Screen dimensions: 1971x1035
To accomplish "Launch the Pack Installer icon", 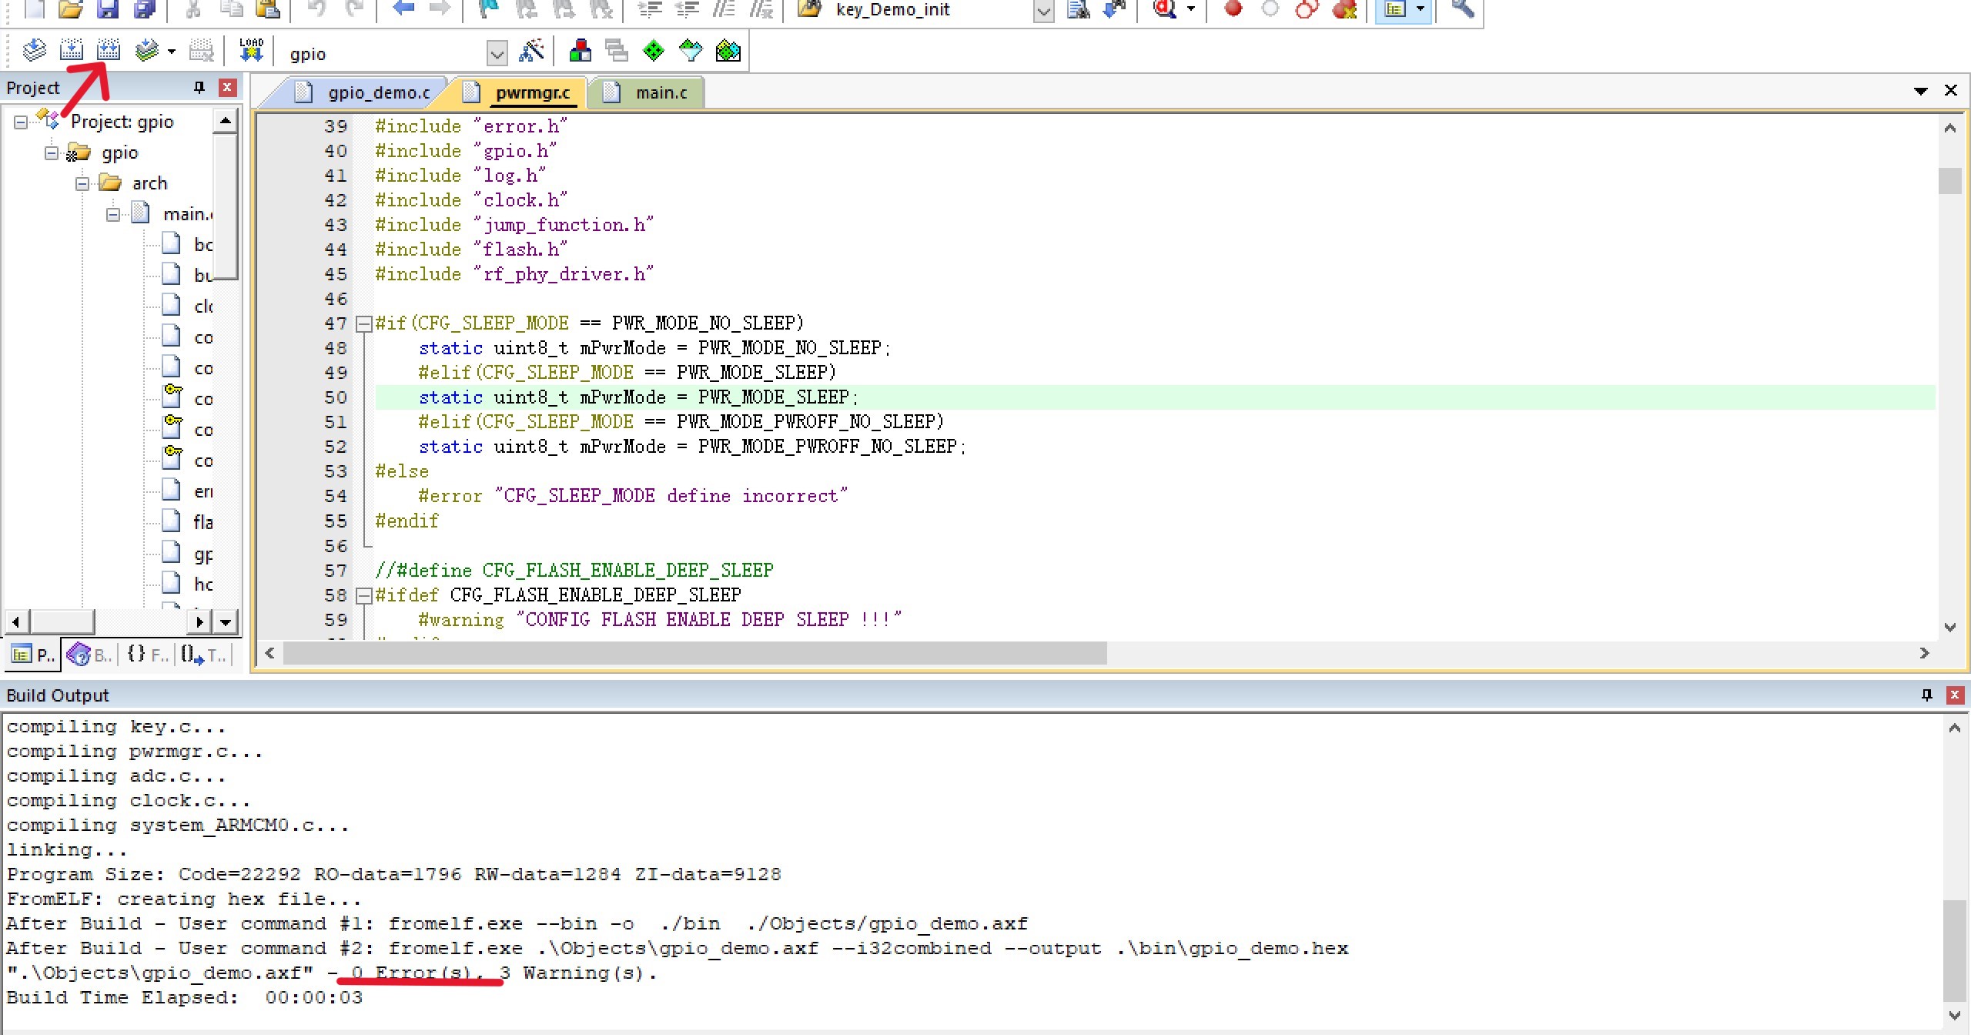I will (728, 51).
